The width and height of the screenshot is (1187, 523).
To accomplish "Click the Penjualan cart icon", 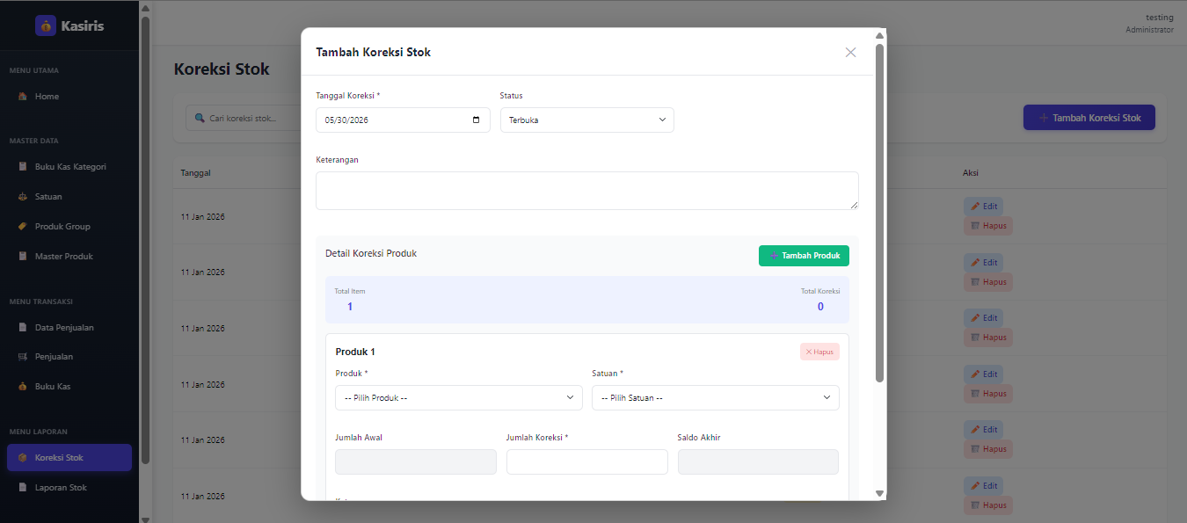I will pos(23,357).
